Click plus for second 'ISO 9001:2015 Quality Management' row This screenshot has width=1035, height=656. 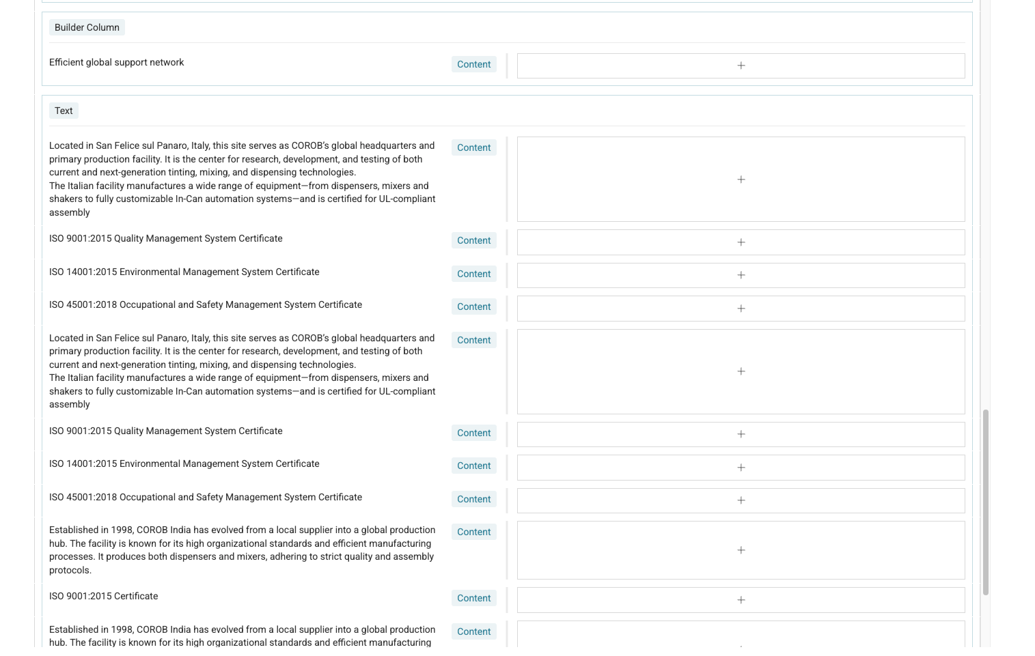[x=741, y=434]
